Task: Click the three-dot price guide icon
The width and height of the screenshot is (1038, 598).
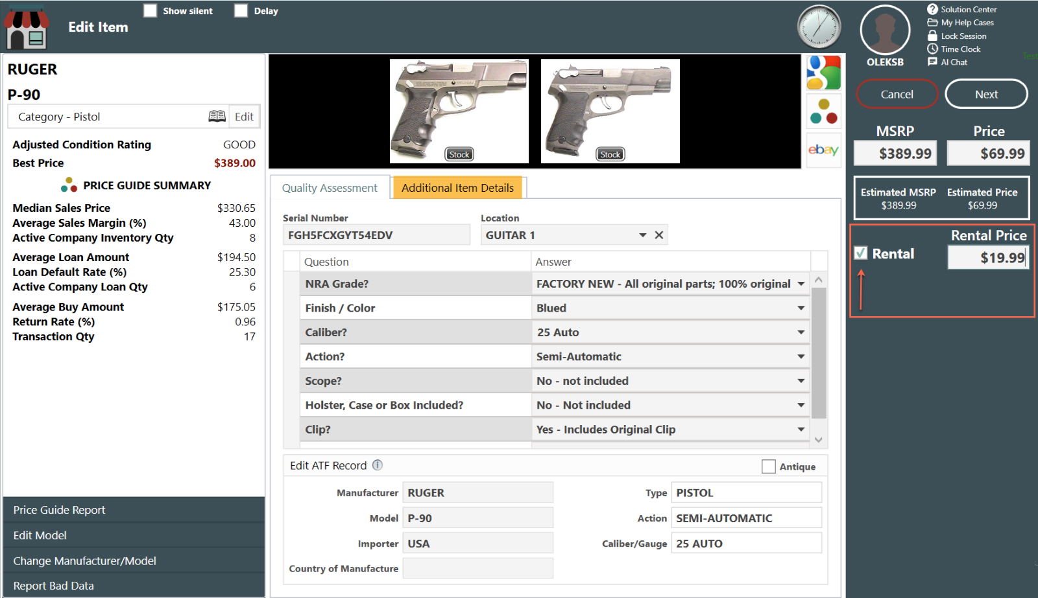Action: tap(824, 111)
